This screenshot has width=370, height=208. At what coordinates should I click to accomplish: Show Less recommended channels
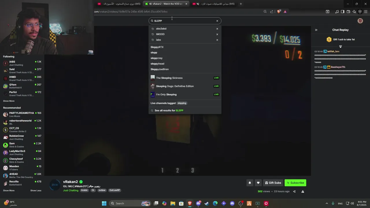click(x=36, y=191)
